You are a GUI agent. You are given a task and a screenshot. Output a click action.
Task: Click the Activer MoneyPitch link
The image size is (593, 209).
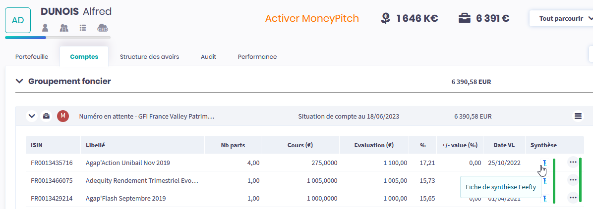(x=312, y=18)
